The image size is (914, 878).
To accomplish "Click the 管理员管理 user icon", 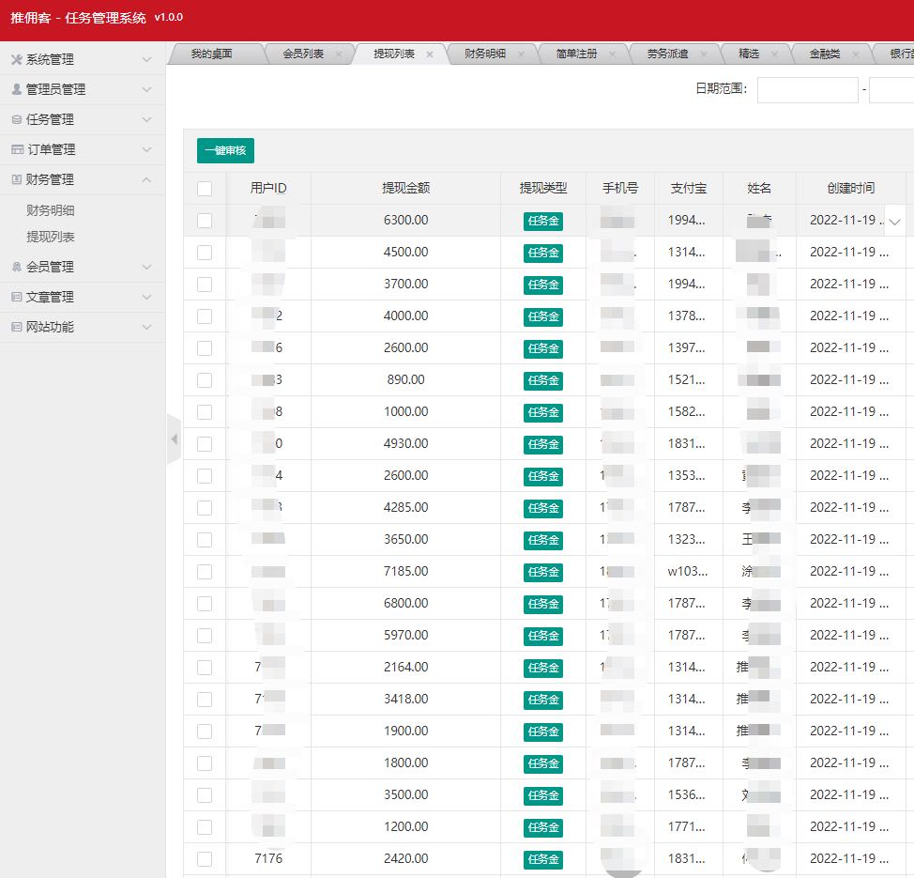I will [16, 89].
